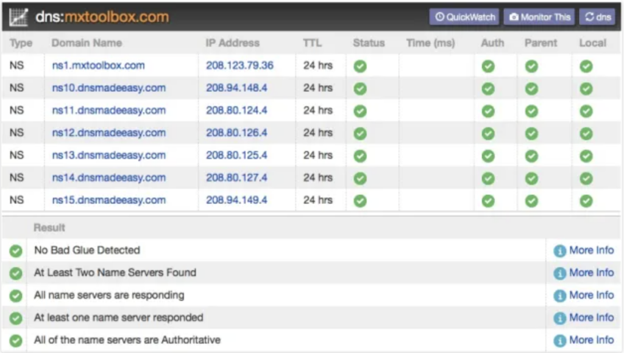Image resolution: width=624 pixels, height=353 pixels.
Task: Open the ns15.dnsmadeeasy.com link
Action: coord(108,200)
